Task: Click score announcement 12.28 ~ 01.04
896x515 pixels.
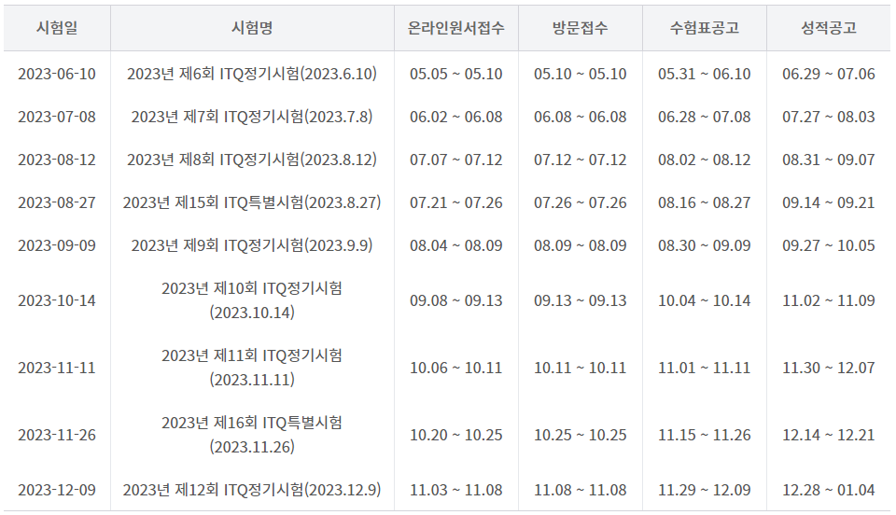Action: (829, 490)
